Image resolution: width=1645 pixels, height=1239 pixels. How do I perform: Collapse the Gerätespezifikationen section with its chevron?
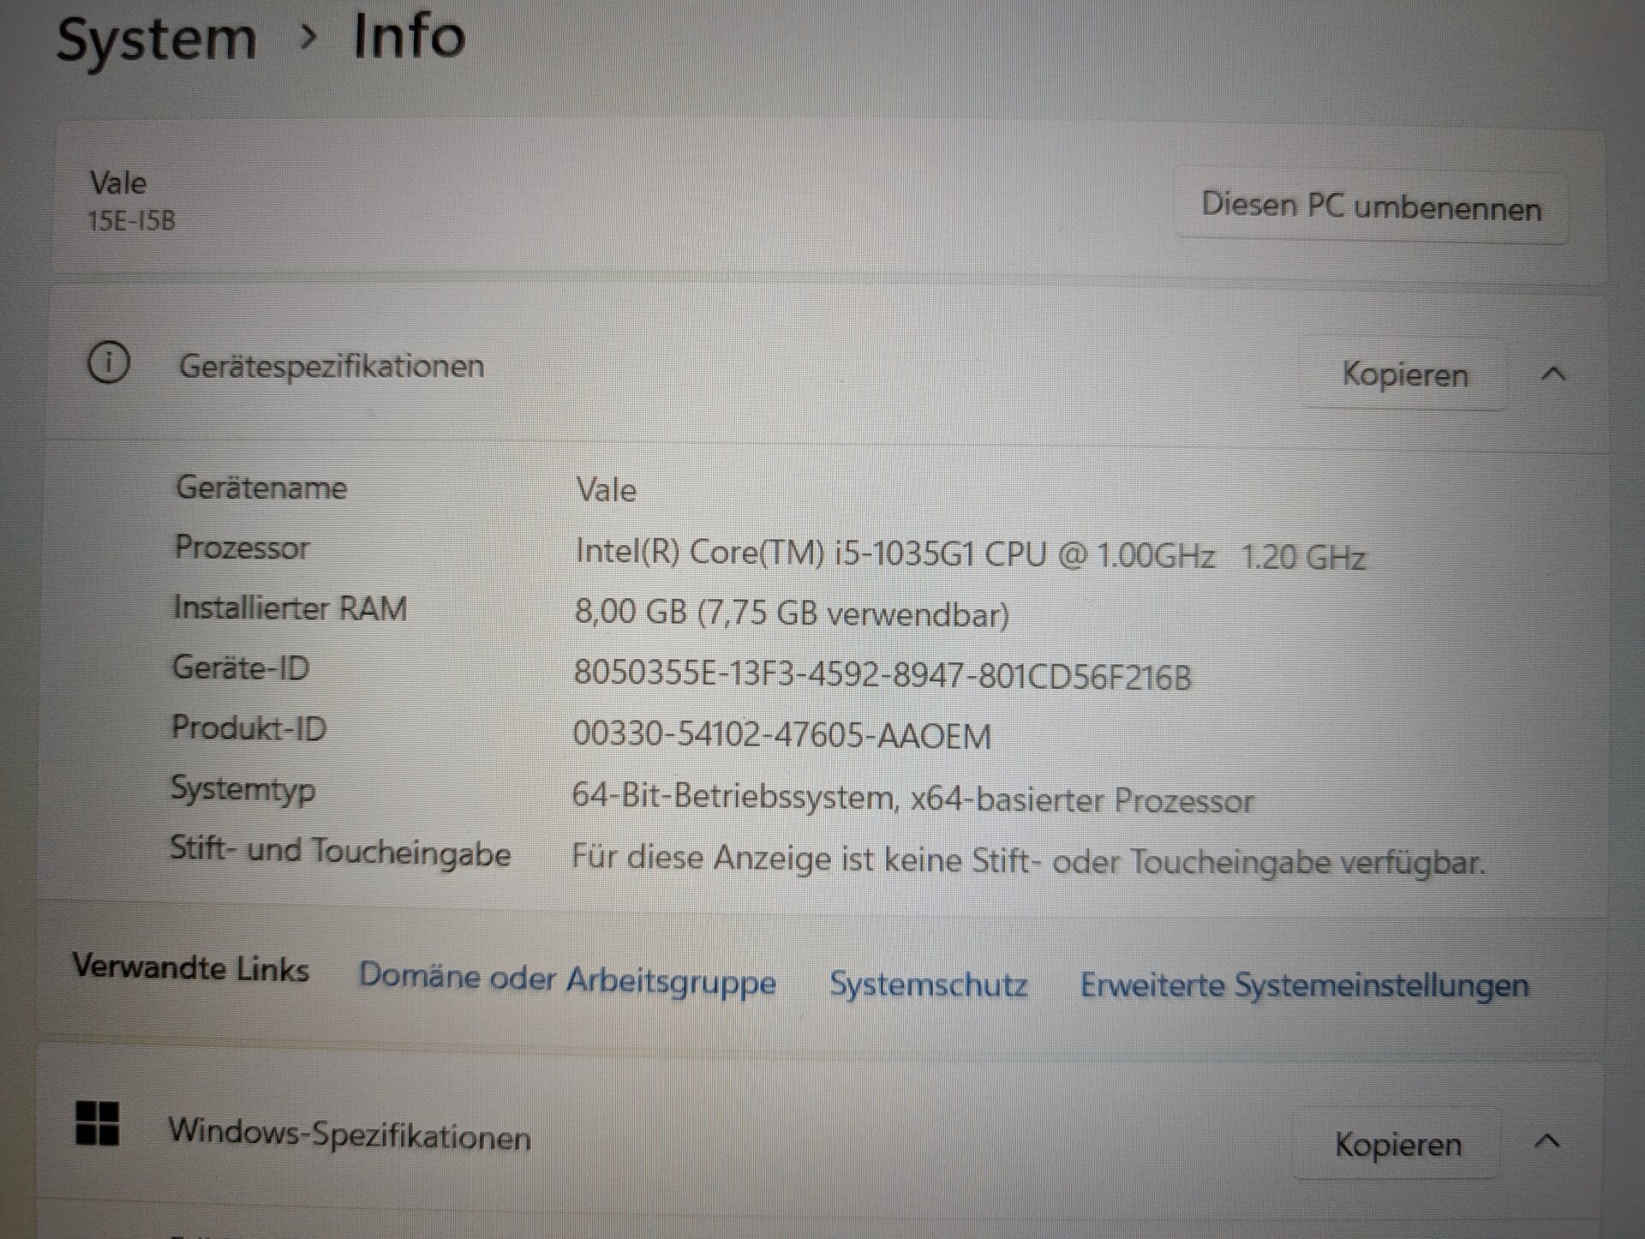1552,374
